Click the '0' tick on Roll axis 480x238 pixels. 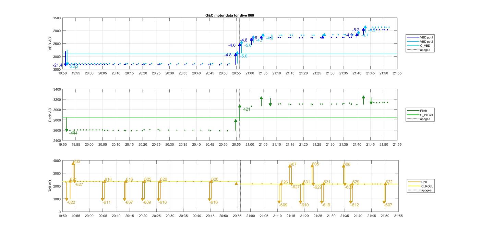pyautogui.click(x=60, y=212)
